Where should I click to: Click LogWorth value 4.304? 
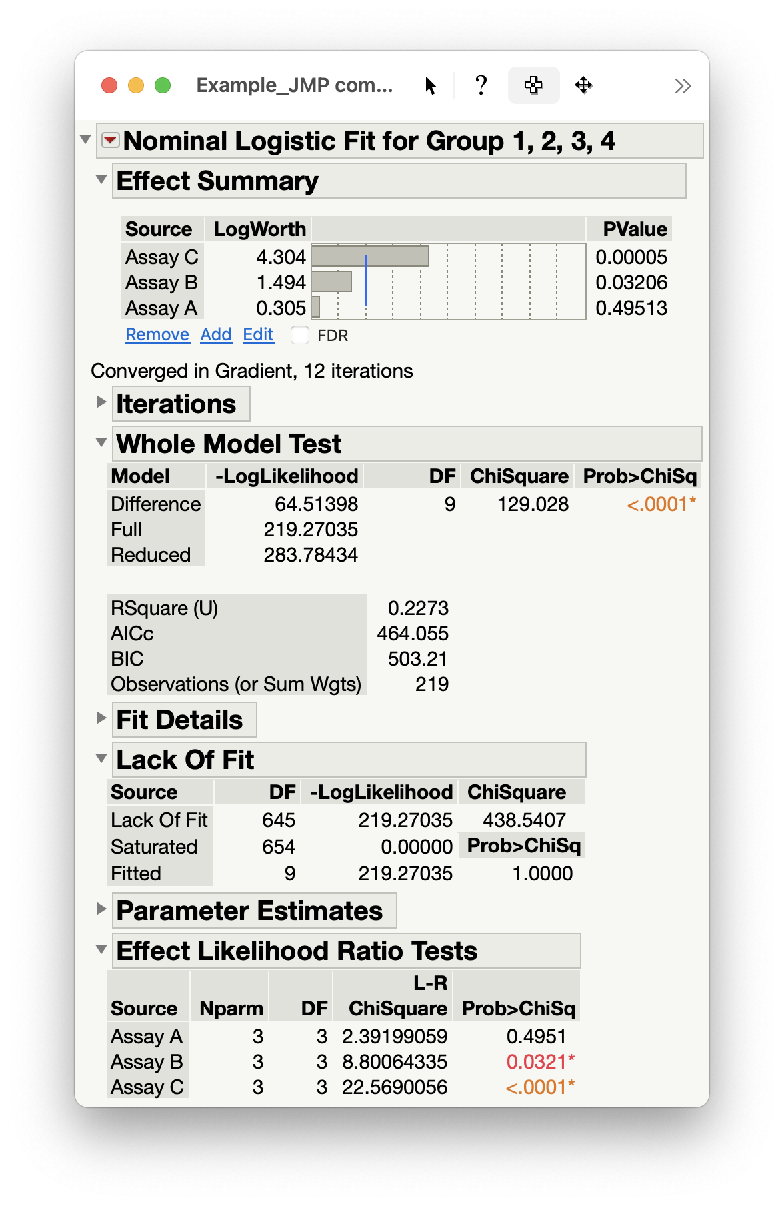point(281,257)
